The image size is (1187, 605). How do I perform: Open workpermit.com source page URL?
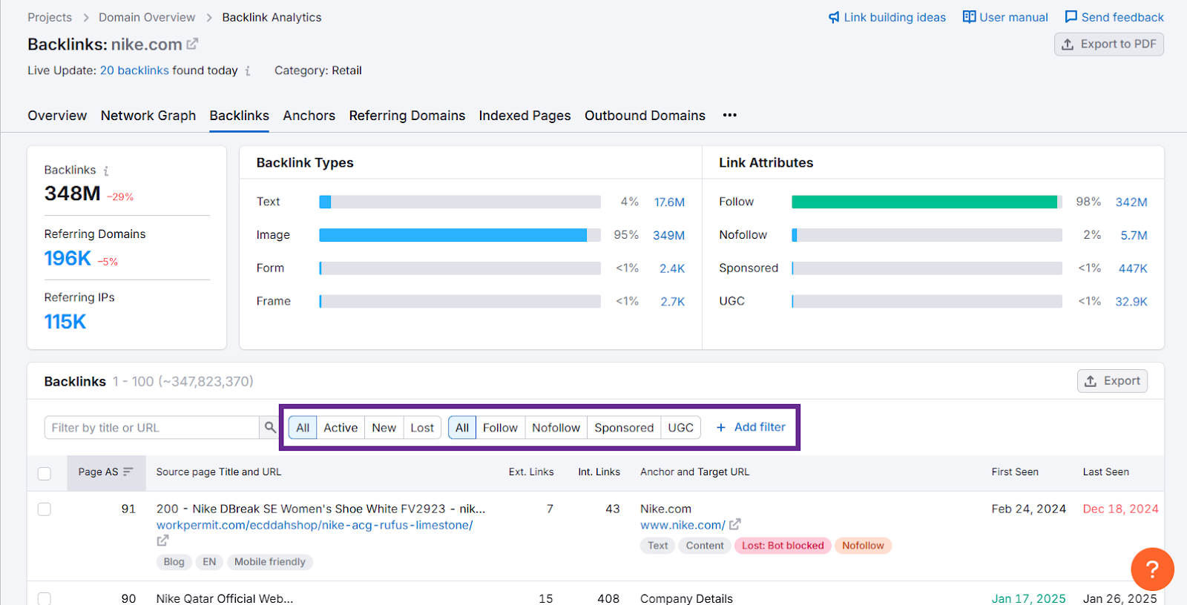coord(315,525)
